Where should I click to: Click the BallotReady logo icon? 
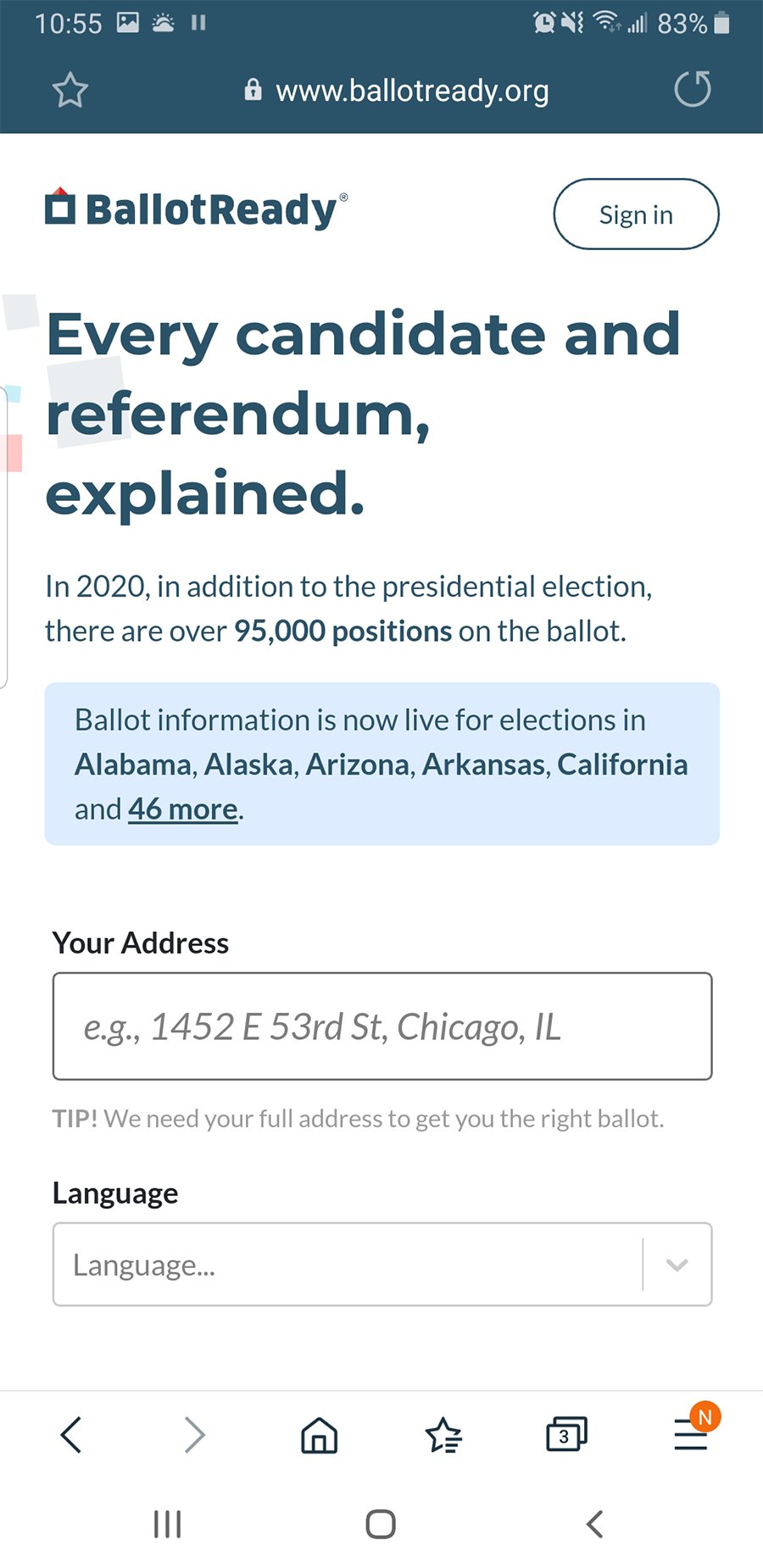pos(60,209)
